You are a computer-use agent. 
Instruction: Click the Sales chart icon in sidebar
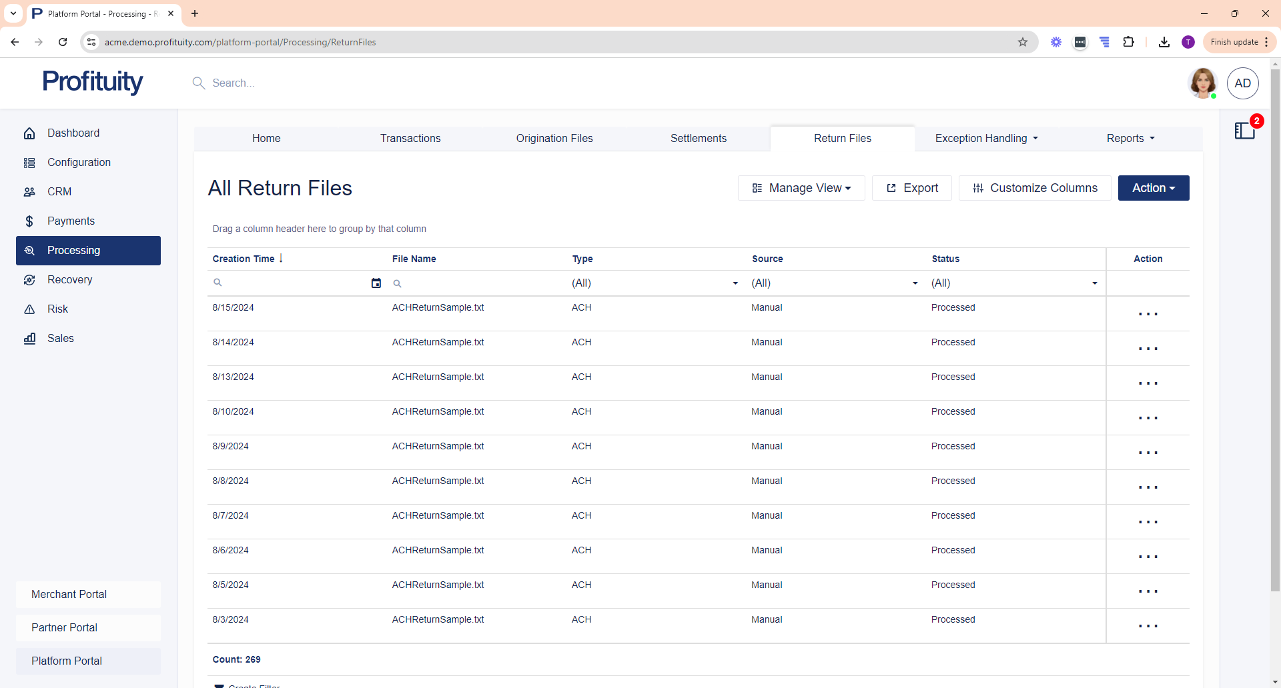pyautogui.click(x=29, y=339)
